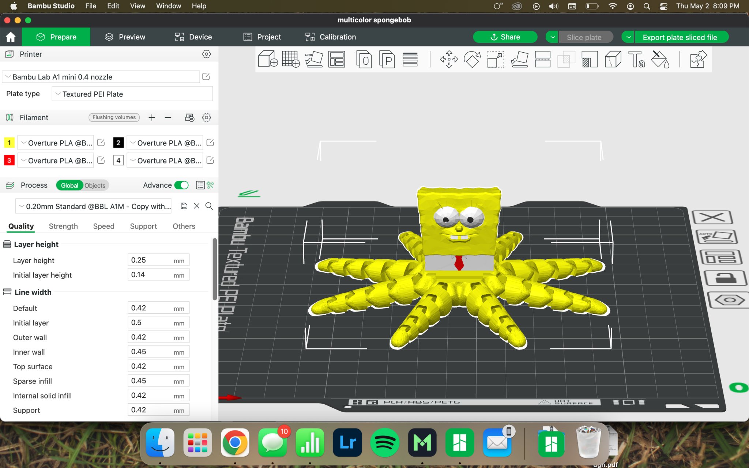Open the Strength settings tab

tap(63, 226)
